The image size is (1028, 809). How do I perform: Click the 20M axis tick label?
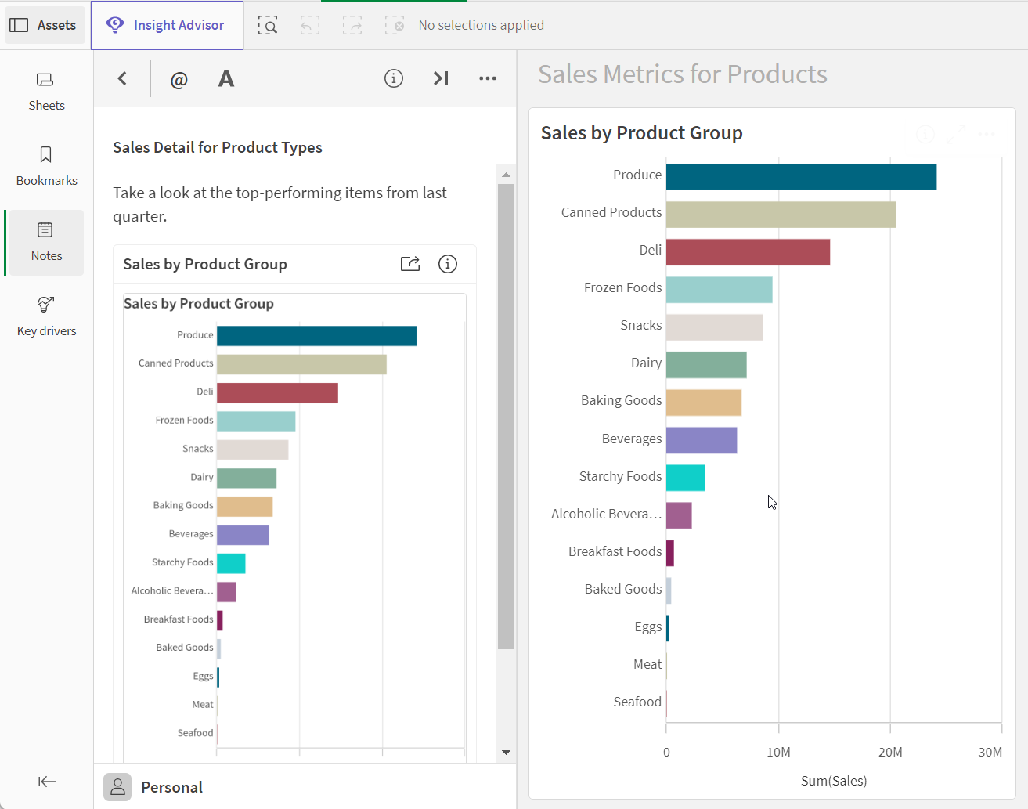tap(890, 752)
